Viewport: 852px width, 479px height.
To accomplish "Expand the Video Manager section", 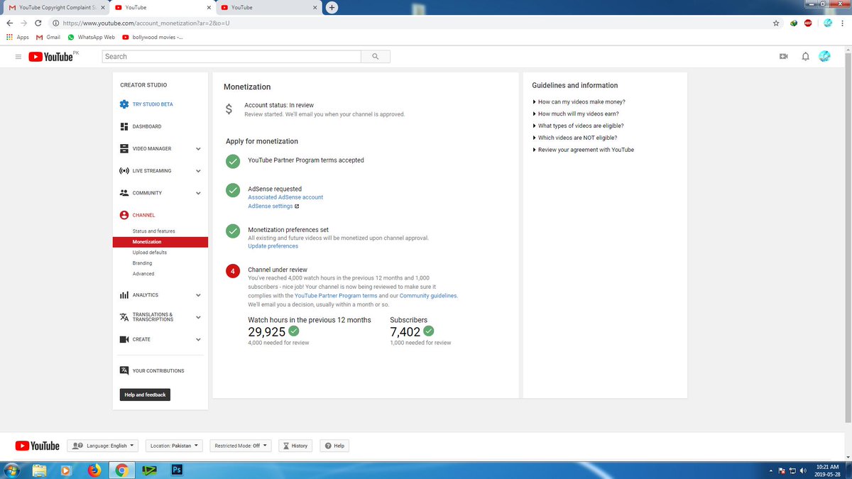I will [x=198, y=149].
